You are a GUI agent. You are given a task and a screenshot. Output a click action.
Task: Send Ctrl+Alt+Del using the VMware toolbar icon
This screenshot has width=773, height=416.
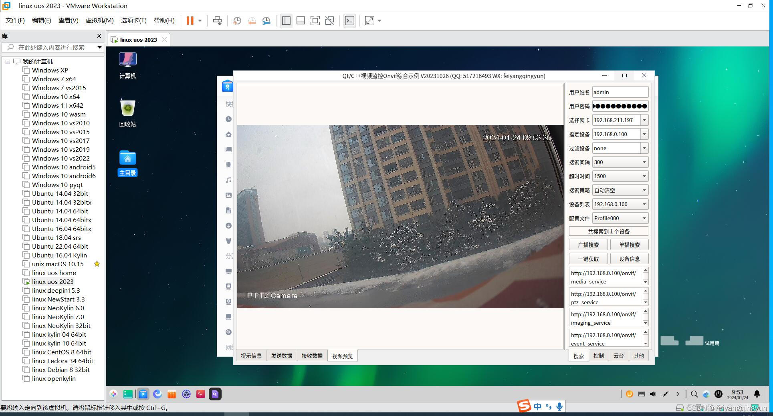217,20
